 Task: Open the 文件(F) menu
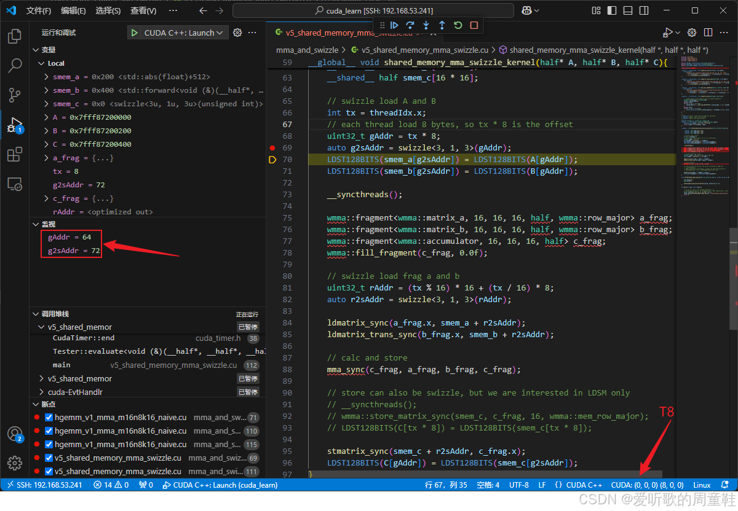[39, 10]
